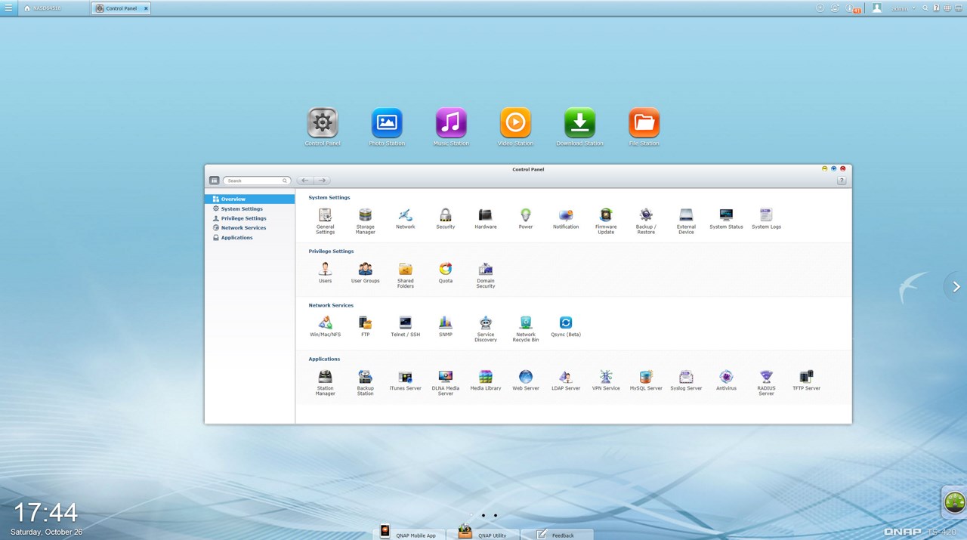Image resolution: width=967 pixels, height=540 pixels.
Task: Open System Status
Action: (x=726, y=218)
